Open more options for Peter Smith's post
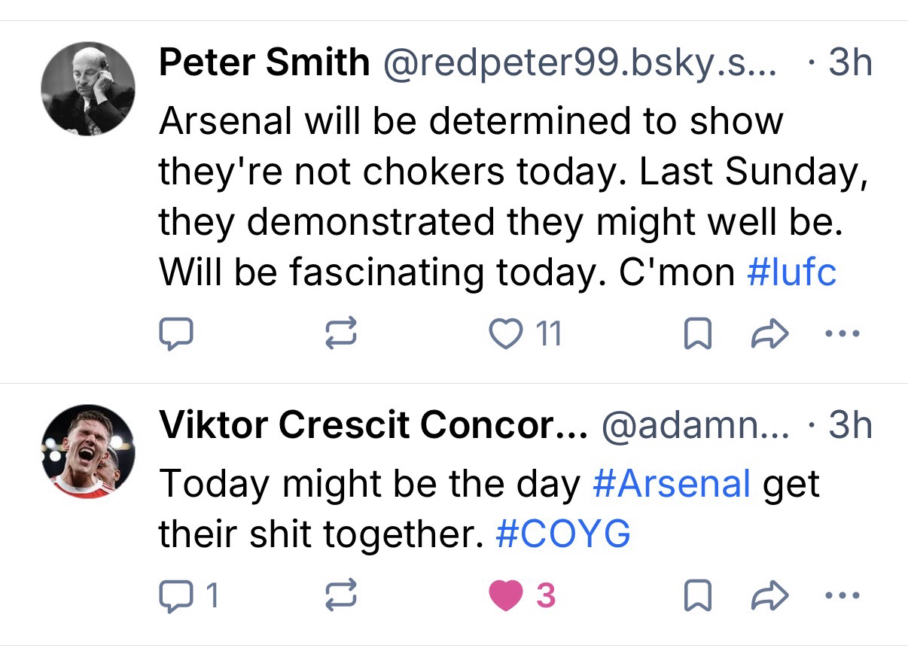 pos(842,333)
